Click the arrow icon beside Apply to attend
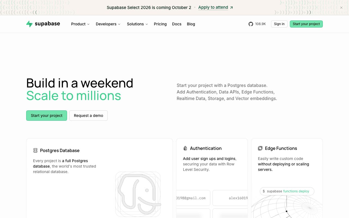Viewport: 349px width, 218px height. click(231, 8)
